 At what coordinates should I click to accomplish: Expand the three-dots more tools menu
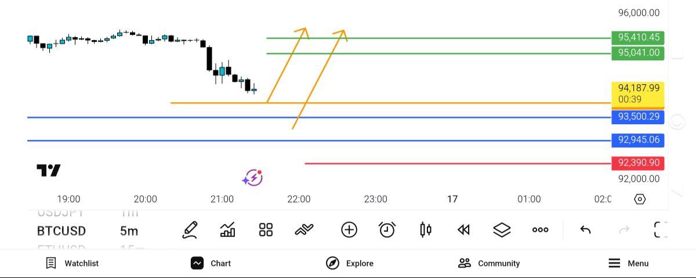[x=540, y=230]
